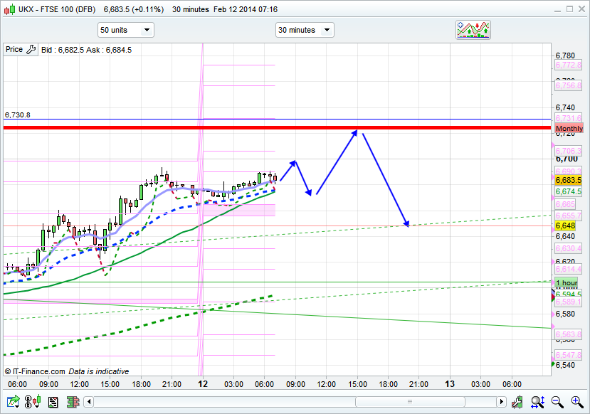Click the green 1 hour level label
The height and width of the screenshot is (414, 590).
point(567,283)
